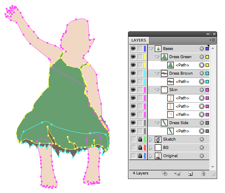The width and height of the screenshot is (225, 193).
Task: Show the Original layer via its empty visibility box
Action: [x=133, y=156]
